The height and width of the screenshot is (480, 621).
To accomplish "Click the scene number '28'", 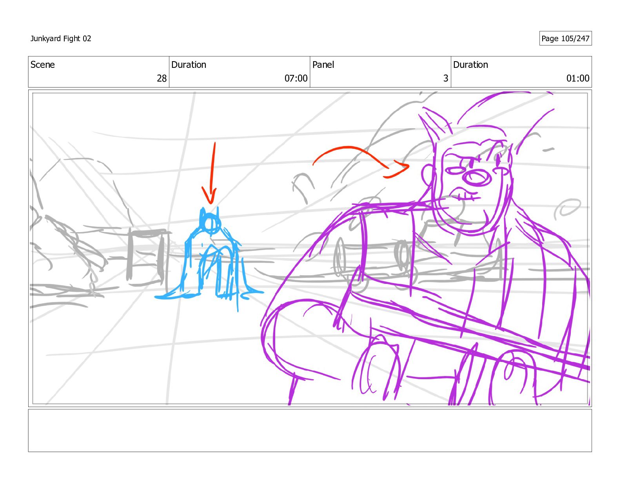I will pyautogui.click(x=162, y=78).
